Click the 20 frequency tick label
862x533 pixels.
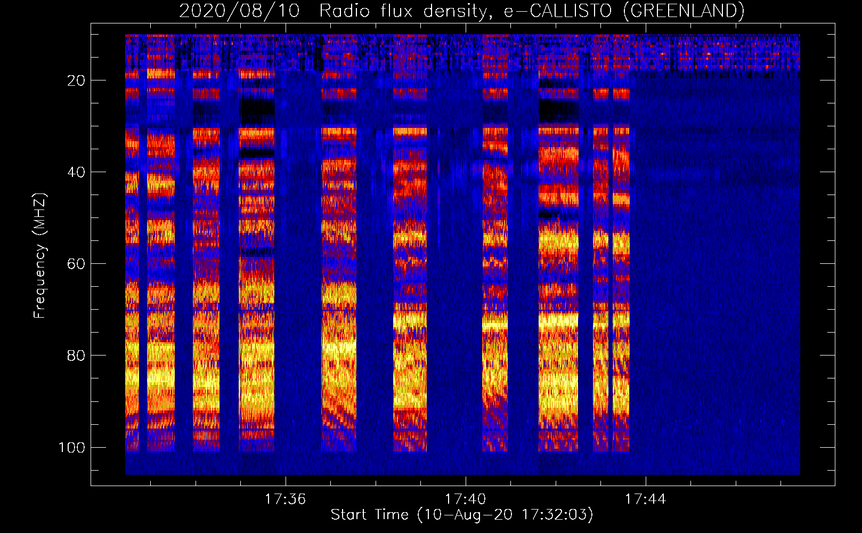76,80
